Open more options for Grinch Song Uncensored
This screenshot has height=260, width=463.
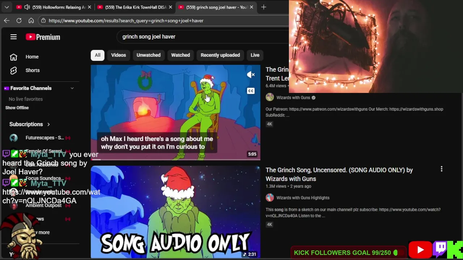[441, 169]
